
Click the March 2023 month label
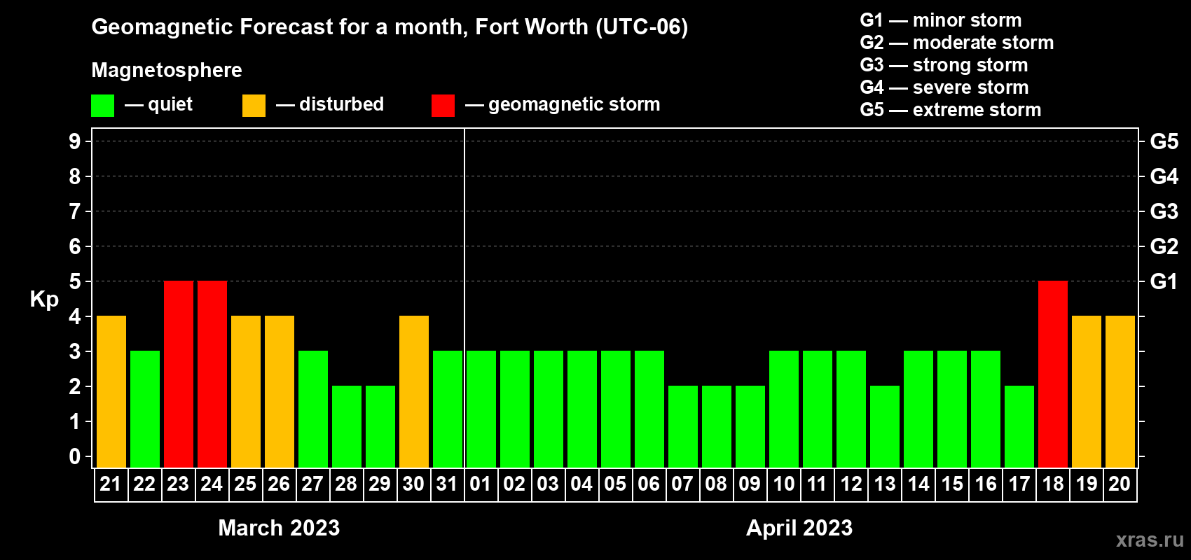click(x=279, y=528)
